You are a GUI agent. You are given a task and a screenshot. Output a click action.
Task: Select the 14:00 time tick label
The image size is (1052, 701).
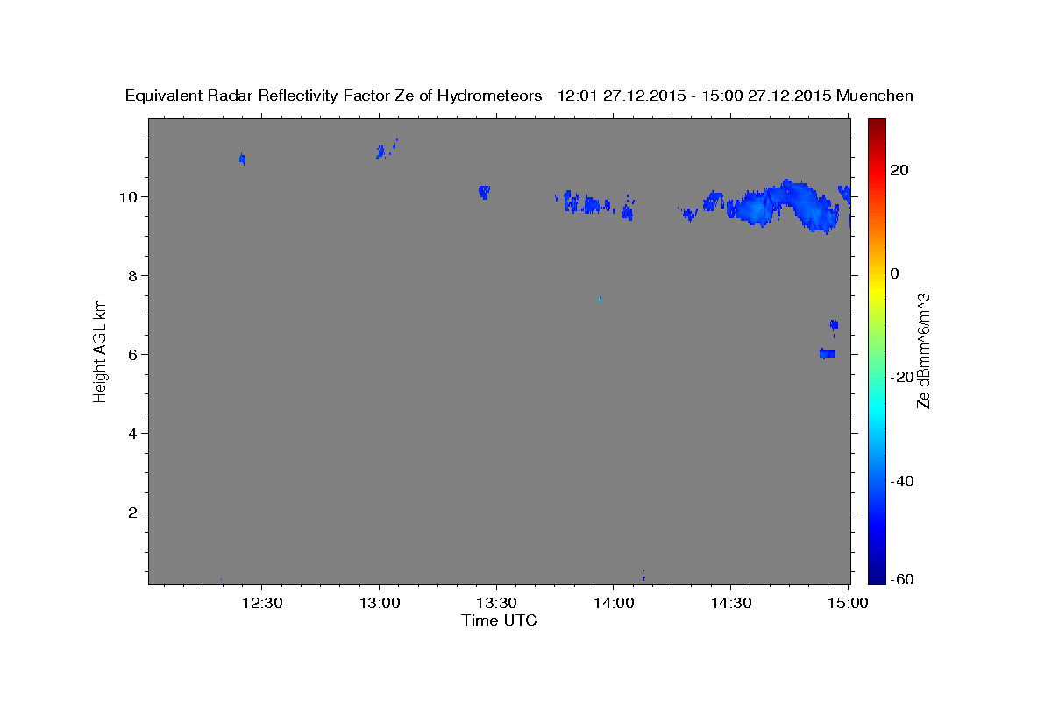612,603
